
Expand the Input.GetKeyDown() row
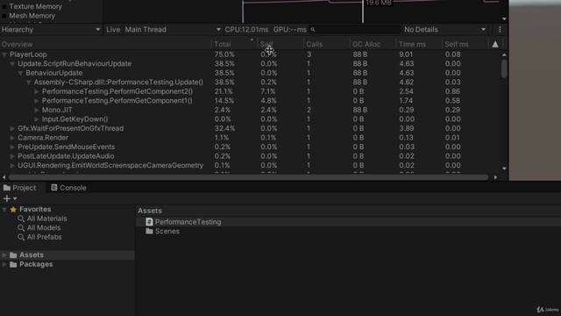(x=37, y=119)
